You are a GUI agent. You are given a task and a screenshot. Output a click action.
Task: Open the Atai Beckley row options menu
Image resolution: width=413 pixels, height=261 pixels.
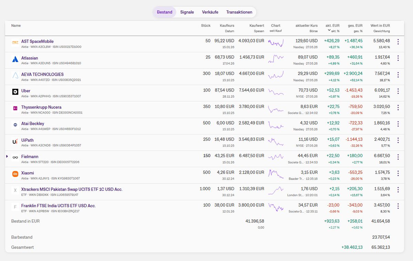coord(398,124)
